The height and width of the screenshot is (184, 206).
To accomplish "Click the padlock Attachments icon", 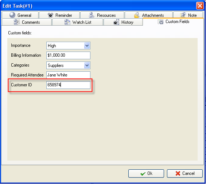I will tap(136, 15).
